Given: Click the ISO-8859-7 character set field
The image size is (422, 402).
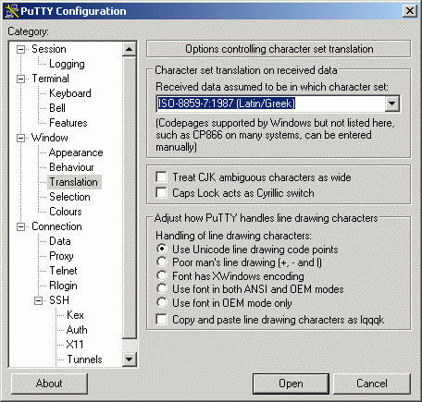Looking at the screenshot, I should [x=270, y=104].
